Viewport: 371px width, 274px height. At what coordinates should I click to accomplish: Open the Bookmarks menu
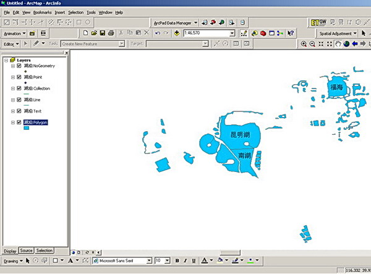pos(43,12)
